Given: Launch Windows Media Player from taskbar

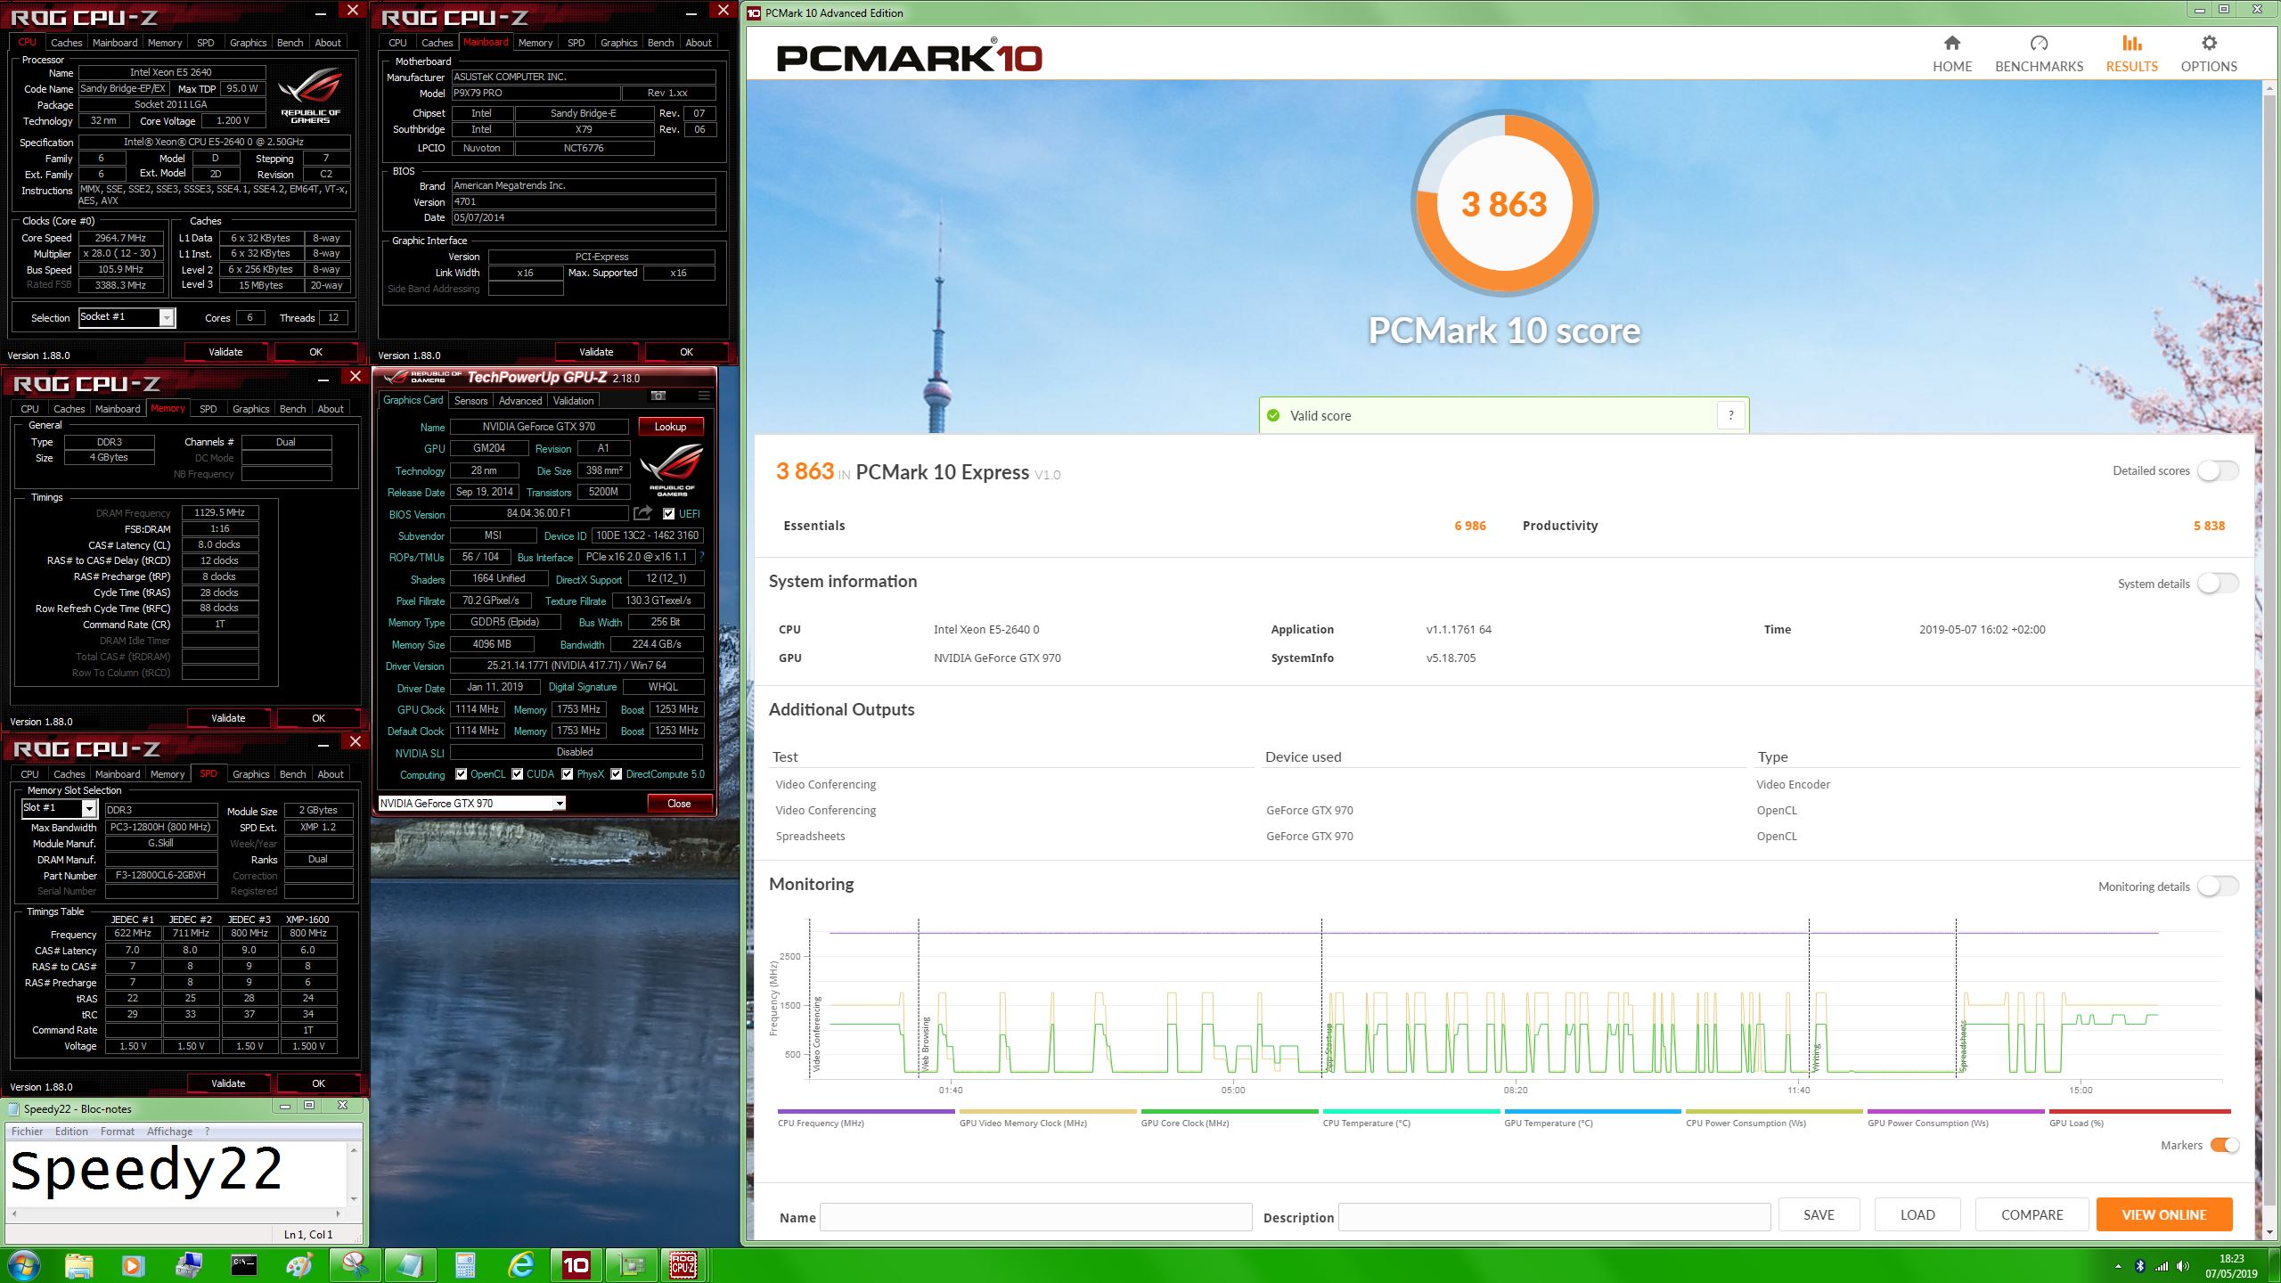Looking at the screenshot, I should 133,1265.
